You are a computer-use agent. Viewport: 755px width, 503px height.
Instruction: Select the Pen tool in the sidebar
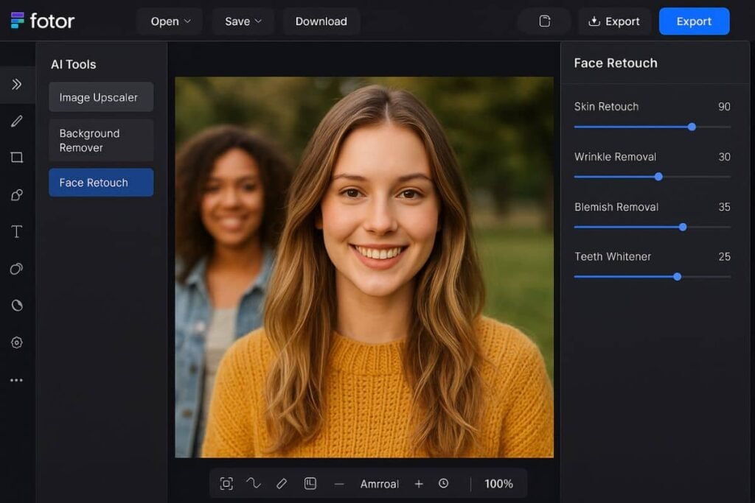[16, 121]
